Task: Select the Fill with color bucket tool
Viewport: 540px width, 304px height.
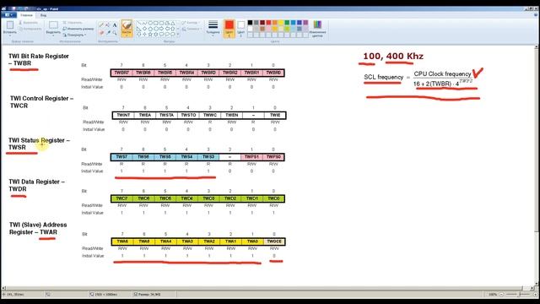Action: pyautogui.click(x=108, y=24)
